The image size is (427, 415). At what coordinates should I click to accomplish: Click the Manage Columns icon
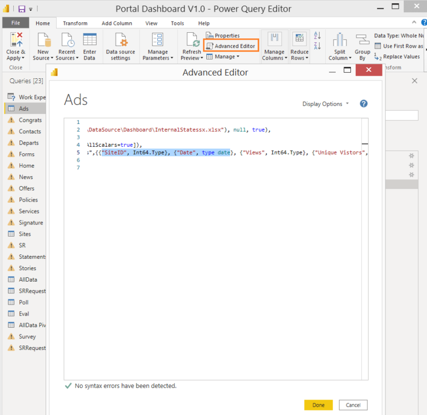[x=274, y=39]
